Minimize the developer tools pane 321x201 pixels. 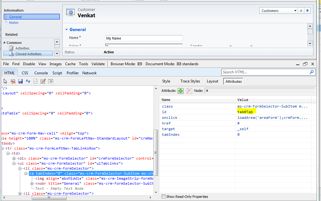(298, 64)
